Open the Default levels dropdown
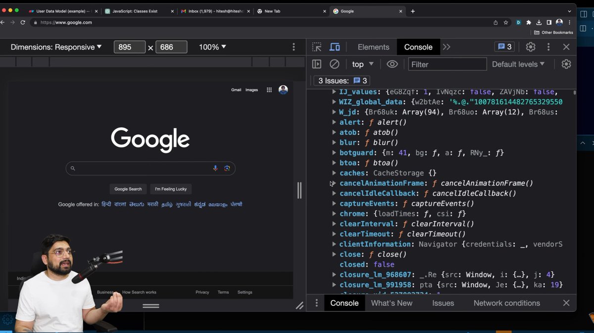 coord(518,64)
